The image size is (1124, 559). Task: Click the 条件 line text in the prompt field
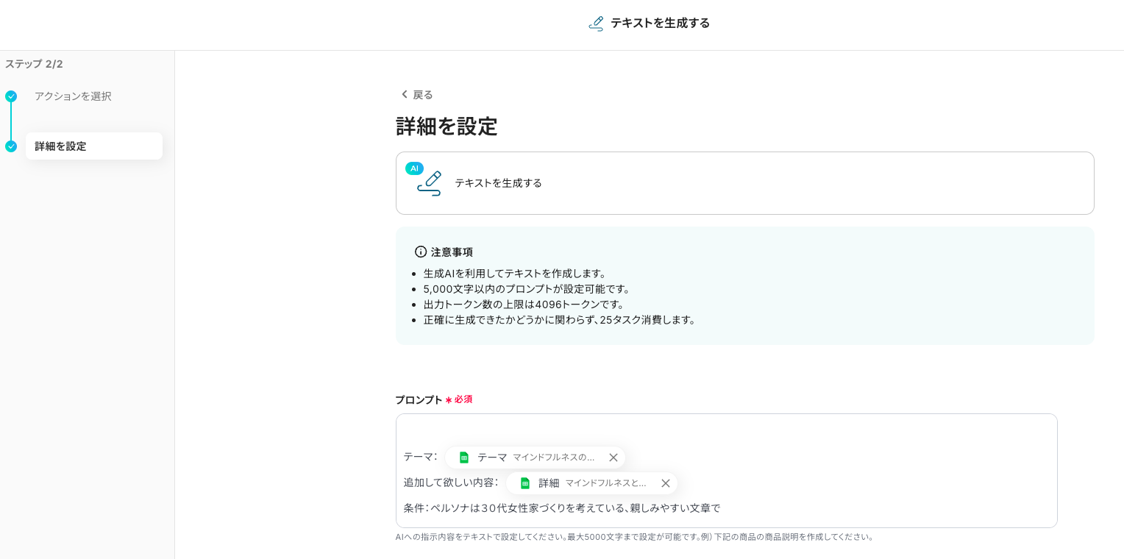[562, 508]
